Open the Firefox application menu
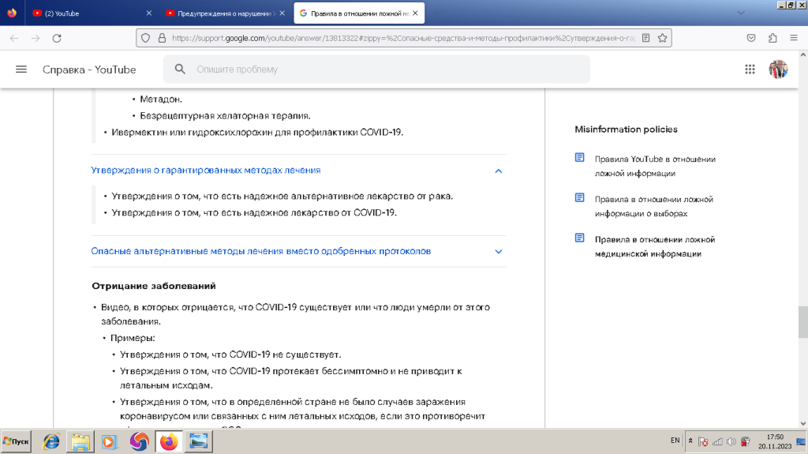This screenshot has width=808, height=454. tap(794, 38)
